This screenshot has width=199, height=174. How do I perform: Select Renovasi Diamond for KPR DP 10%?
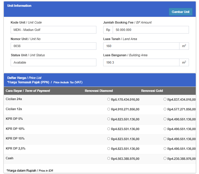pyautogui.click(x=109, y=129)
